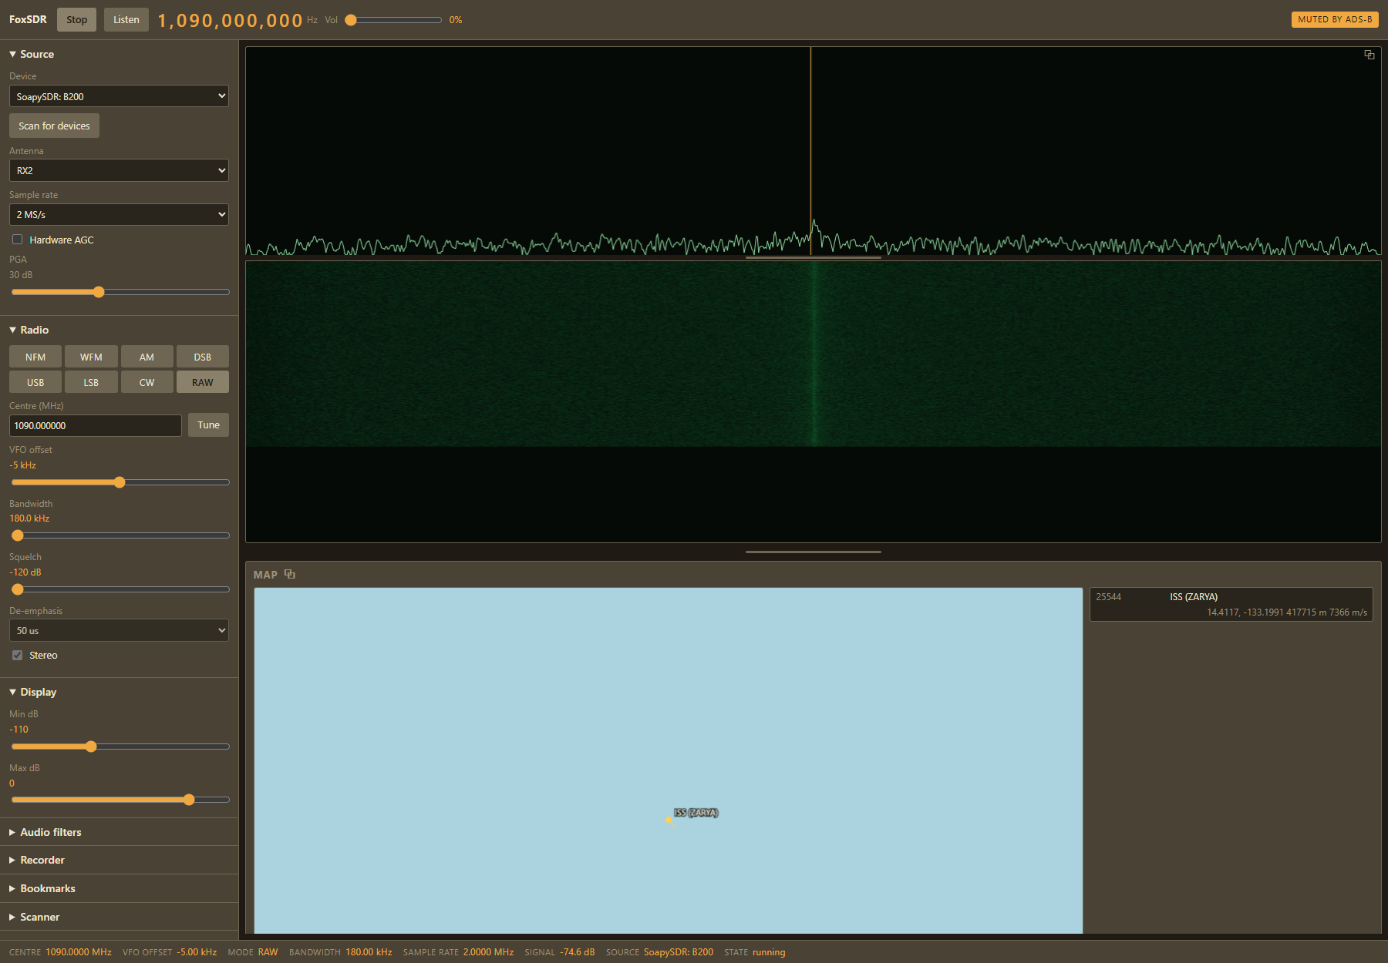1388x963 pixels.
Task: Collapse the Radio section
Action: 29,330
